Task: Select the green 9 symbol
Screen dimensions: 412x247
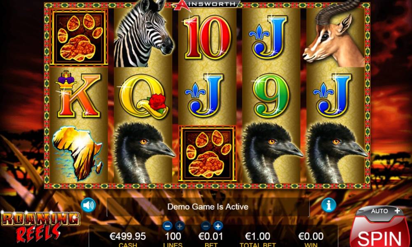Action: coord(271,95)
